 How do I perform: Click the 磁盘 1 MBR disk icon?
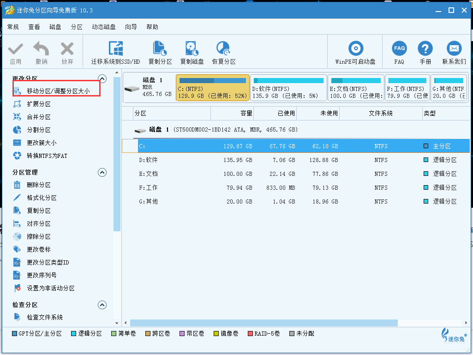click(x=132, y=89)
